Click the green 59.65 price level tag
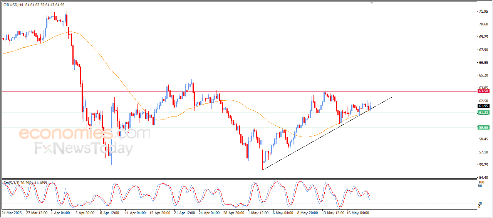 tap(483, 127)
